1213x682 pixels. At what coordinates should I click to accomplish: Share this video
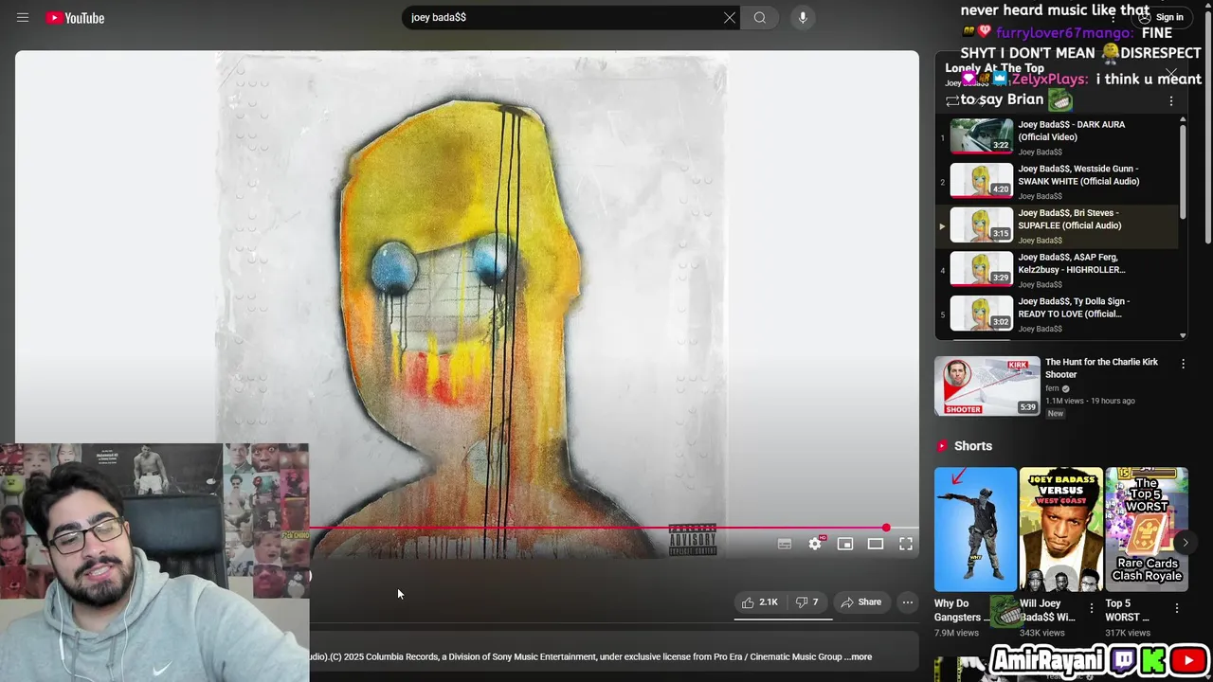point(860,602)
